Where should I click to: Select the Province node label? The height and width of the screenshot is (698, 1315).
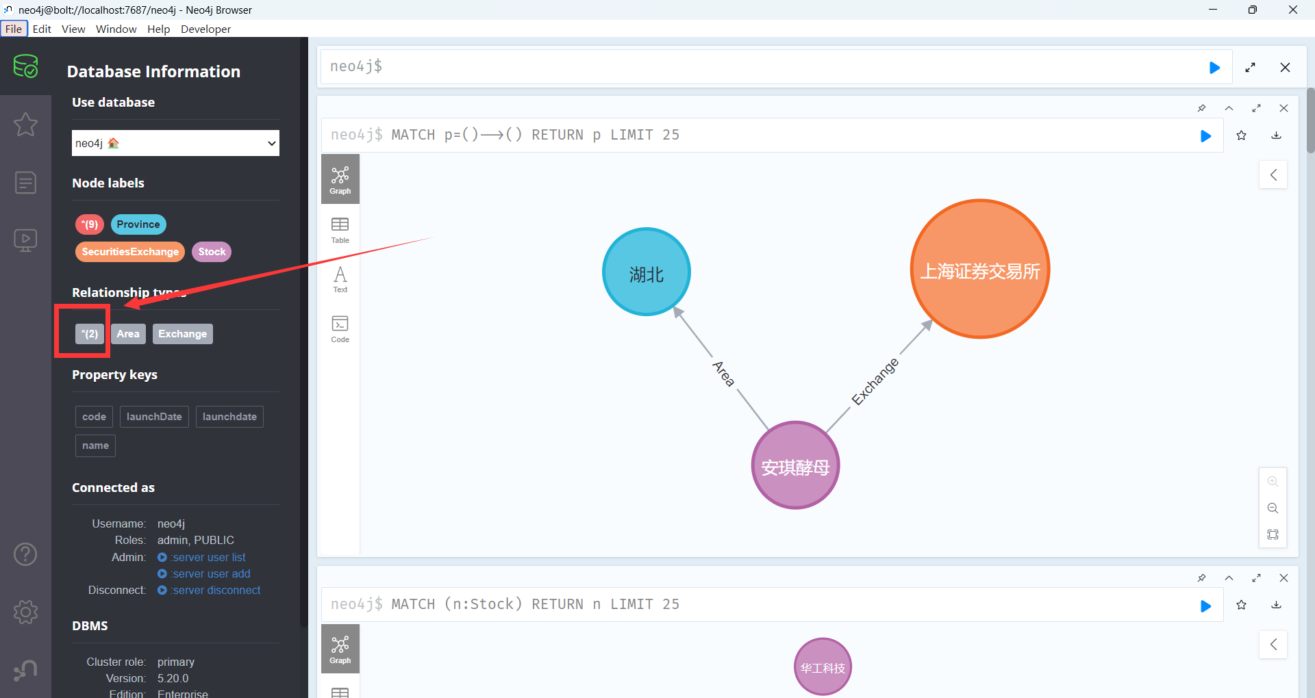[138, 224]
